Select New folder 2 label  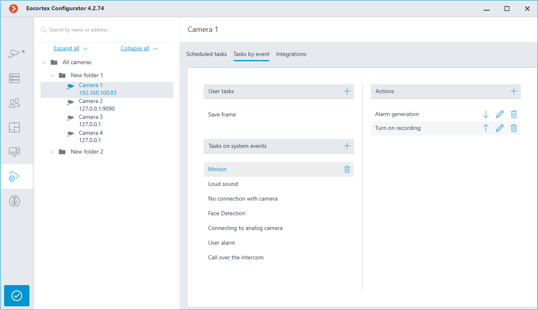[87, 152]
